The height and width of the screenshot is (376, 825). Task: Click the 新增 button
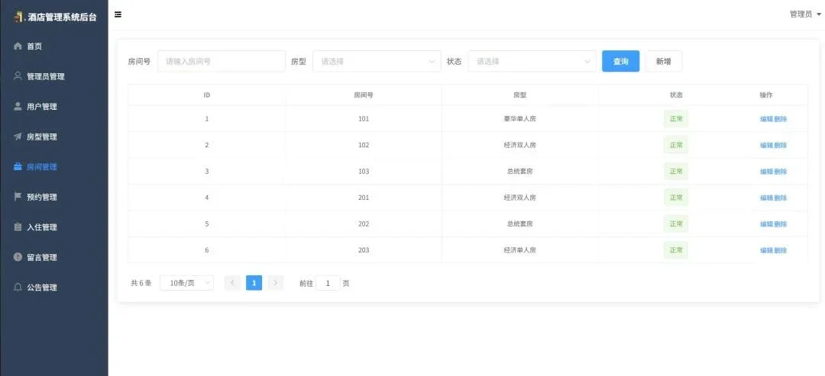point(664,62)
